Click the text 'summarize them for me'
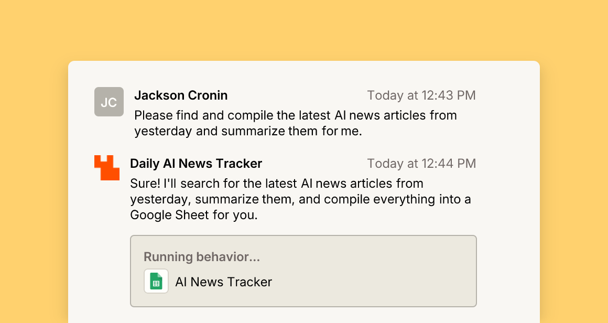This screenshot has width=608, height=323. coord(291,131)
